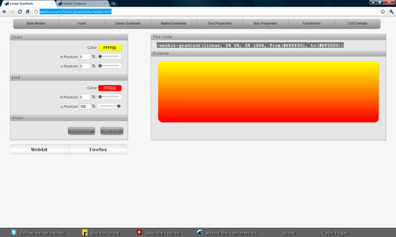The image size is (396, 237).
Task: Click the address bar URL
Action: point(75,12)
